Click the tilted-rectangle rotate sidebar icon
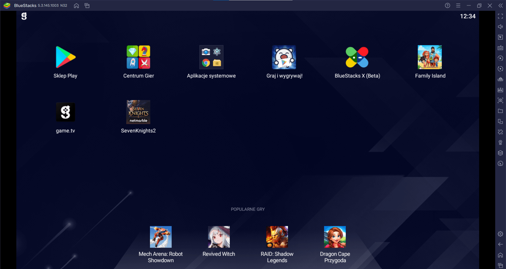The height and width of the screenshot is (269, 506). coord(500,132)
